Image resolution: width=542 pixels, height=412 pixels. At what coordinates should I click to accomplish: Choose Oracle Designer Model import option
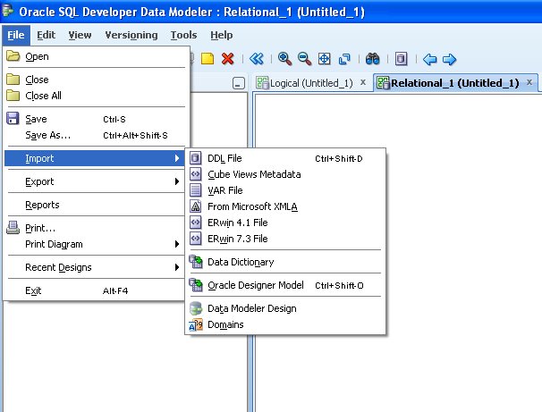click(x=285, y=285)
